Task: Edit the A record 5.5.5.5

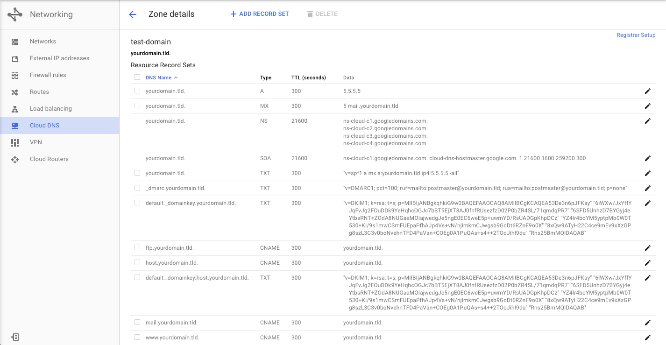Action: pos(647,91)
